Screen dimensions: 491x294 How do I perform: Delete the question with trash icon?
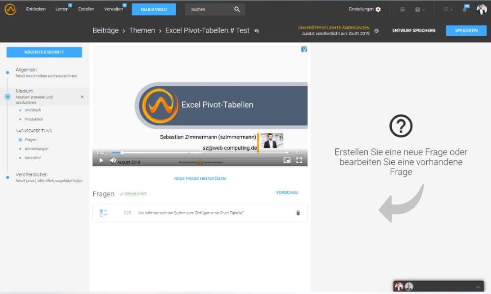click(298, 213)
